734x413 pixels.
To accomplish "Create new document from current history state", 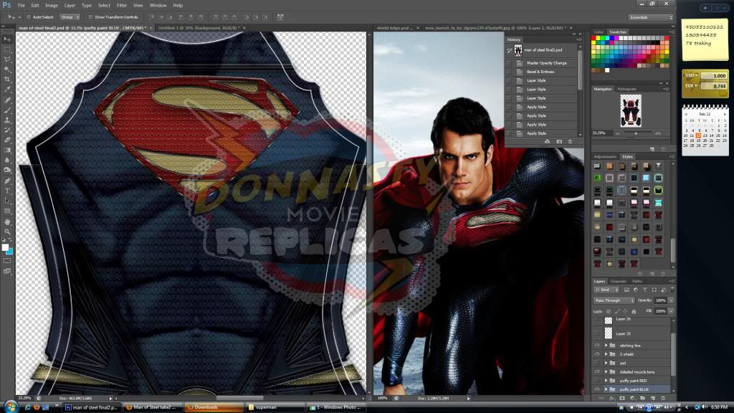I will tap(547, 141).
